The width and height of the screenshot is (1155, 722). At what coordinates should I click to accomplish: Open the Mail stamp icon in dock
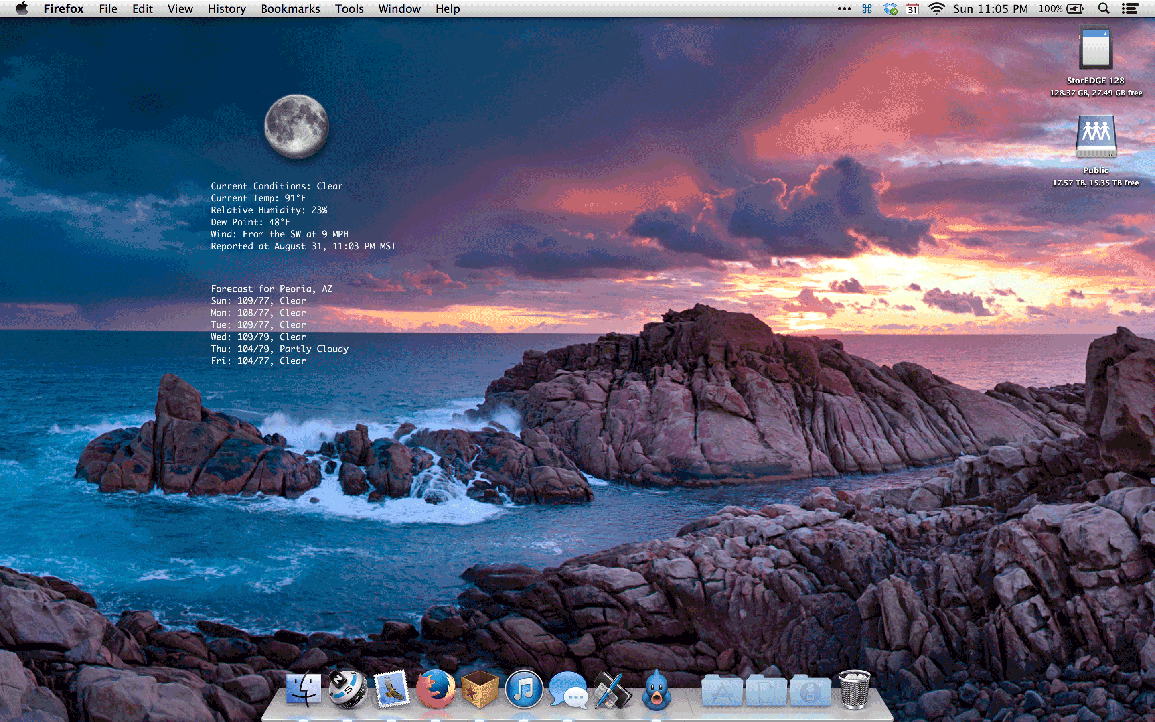(392, 689)
